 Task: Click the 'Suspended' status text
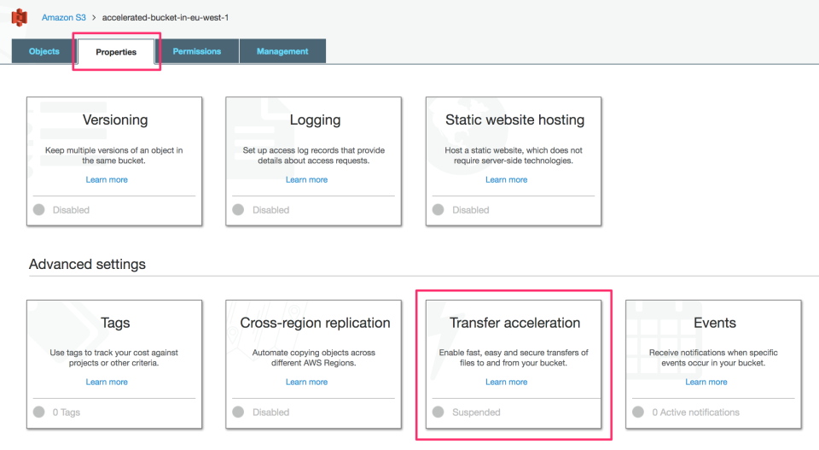point(476,412)
